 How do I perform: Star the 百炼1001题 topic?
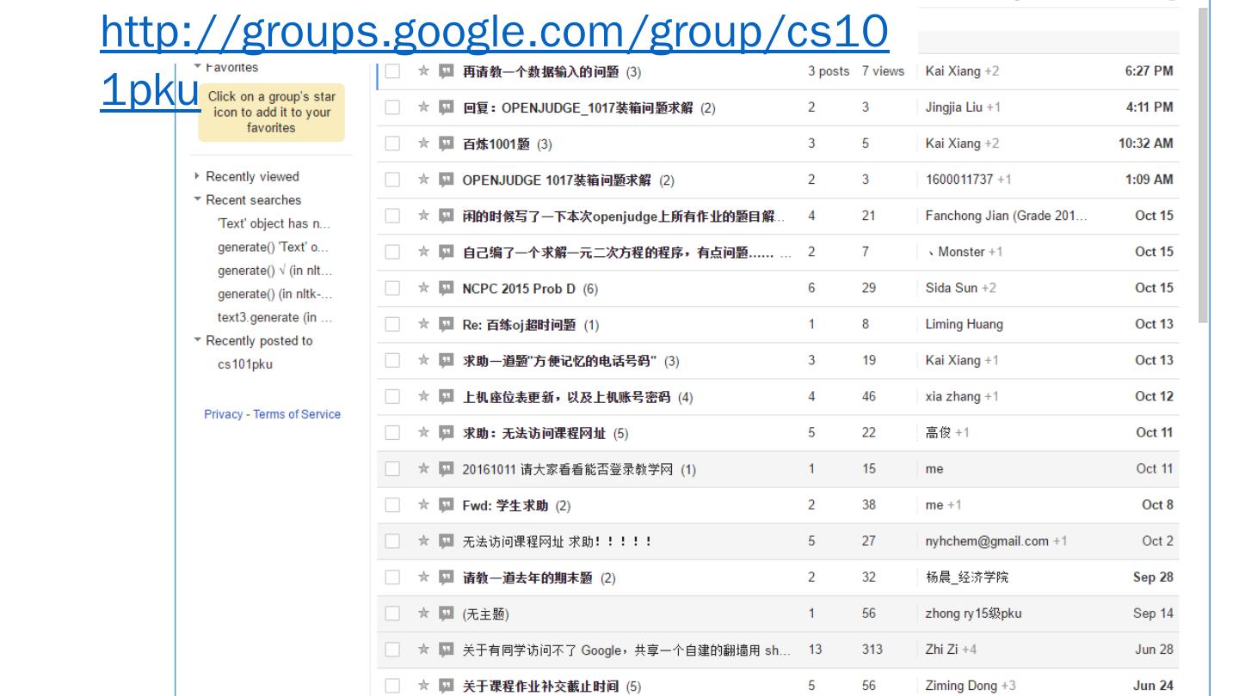click(x=423, y=143)
